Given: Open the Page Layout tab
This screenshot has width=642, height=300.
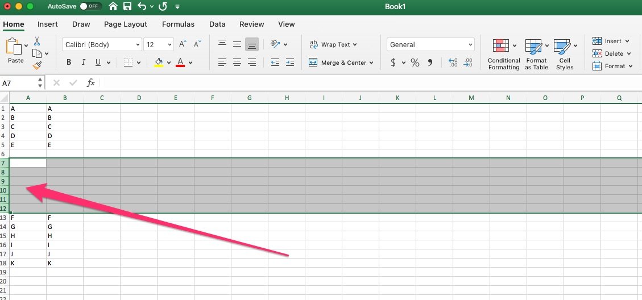Looking at the screenshot, I should click(125, 24).
